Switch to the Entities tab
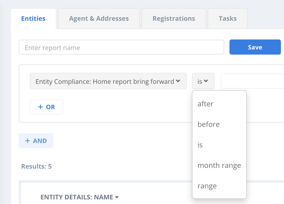Image resolution: width=284 pixels, height=204 pixels. tap(33, 19)
